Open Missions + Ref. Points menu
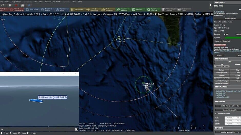The height and width of the screenshot is (135, 241). tap(53, 2)
